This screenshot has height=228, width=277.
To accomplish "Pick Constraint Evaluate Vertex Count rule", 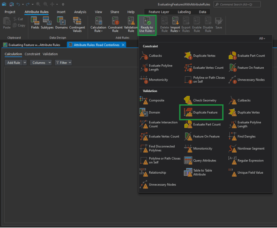I will [204, 68].
